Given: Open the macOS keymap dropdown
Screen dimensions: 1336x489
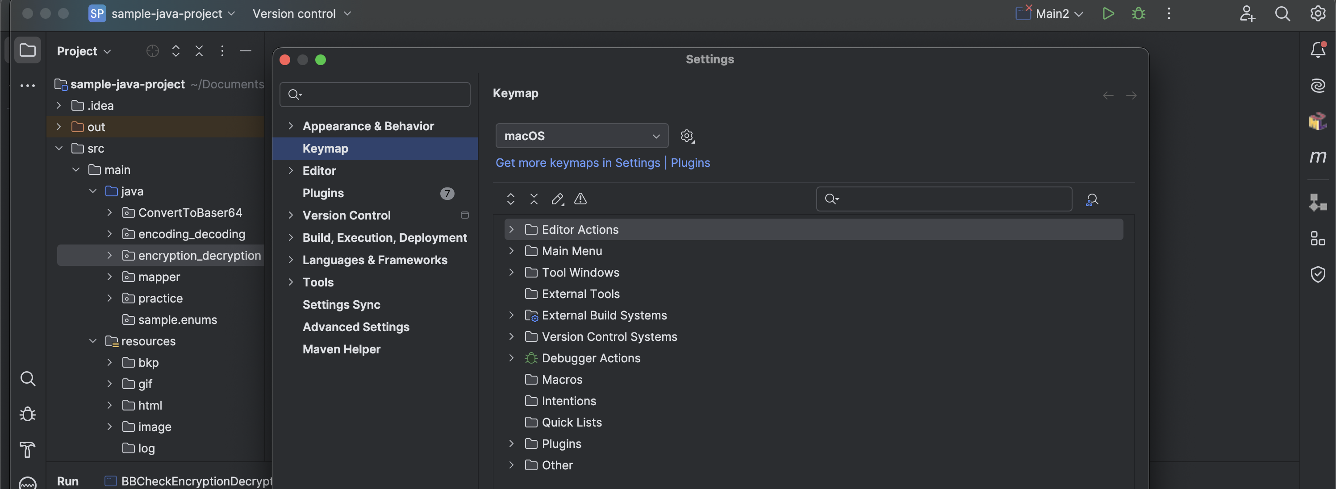Looking at the screenshot, I should 582,136.
